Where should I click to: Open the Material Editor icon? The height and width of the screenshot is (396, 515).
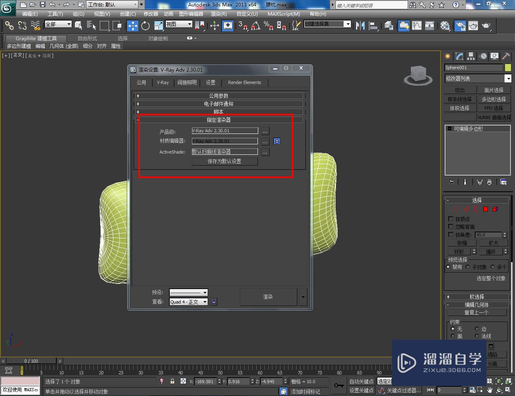445,26
